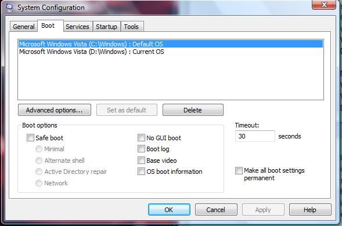Select the C:\Windows Default OS entry
This screenshot has width=342, height=226.
click(171, 44)
